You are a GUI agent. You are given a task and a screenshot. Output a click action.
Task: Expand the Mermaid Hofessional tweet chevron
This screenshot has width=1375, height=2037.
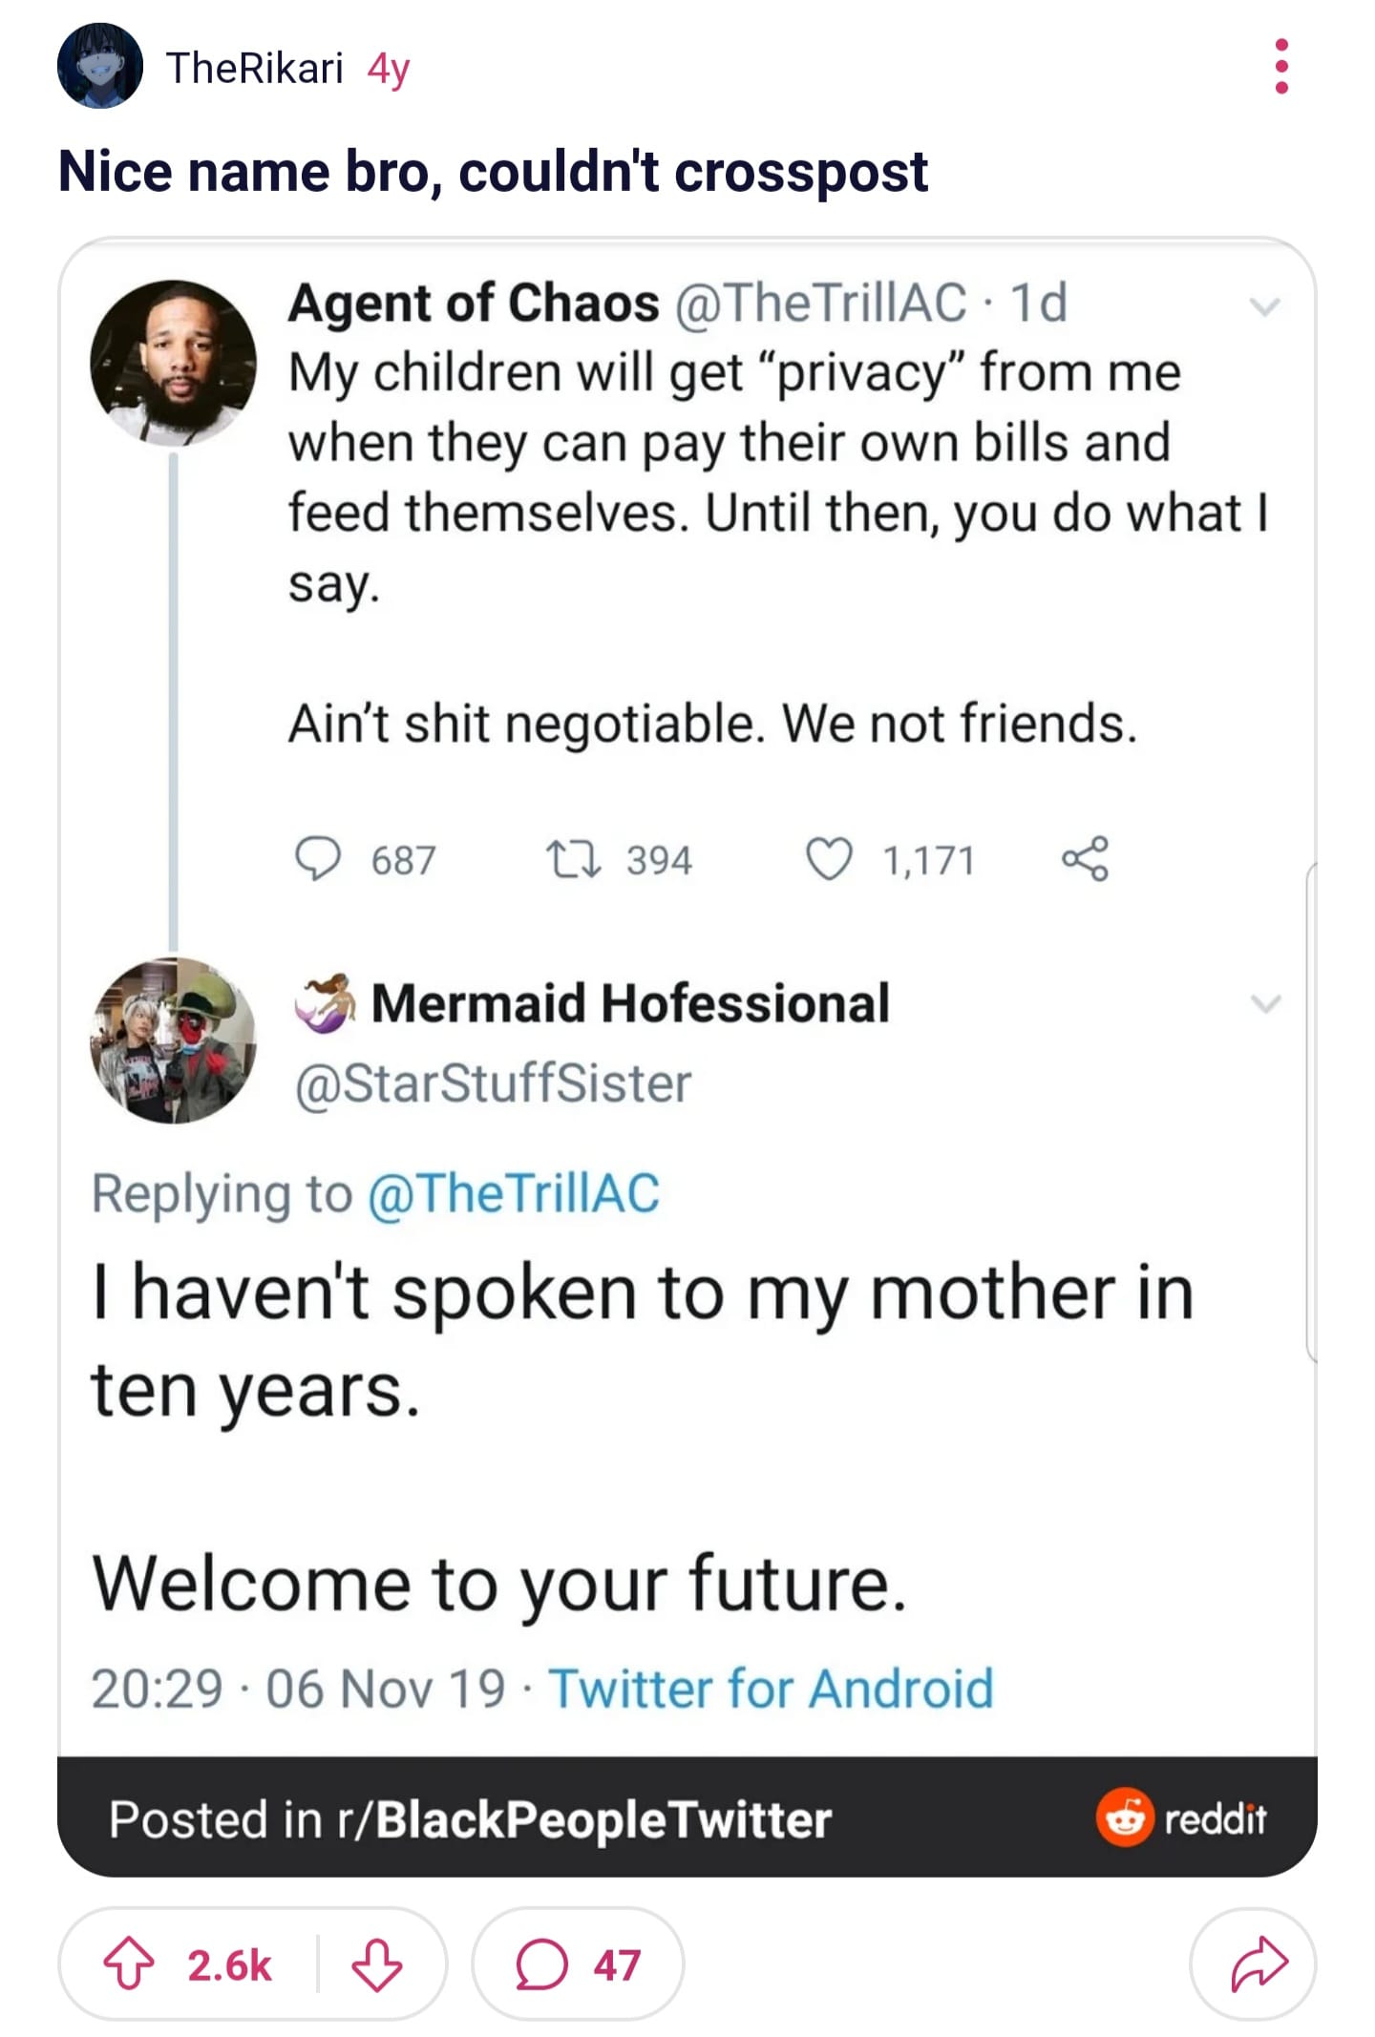1264,1003
